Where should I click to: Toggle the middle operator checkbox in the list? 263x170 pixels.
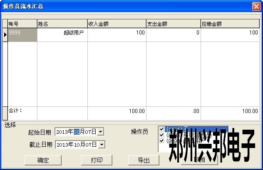162,135
